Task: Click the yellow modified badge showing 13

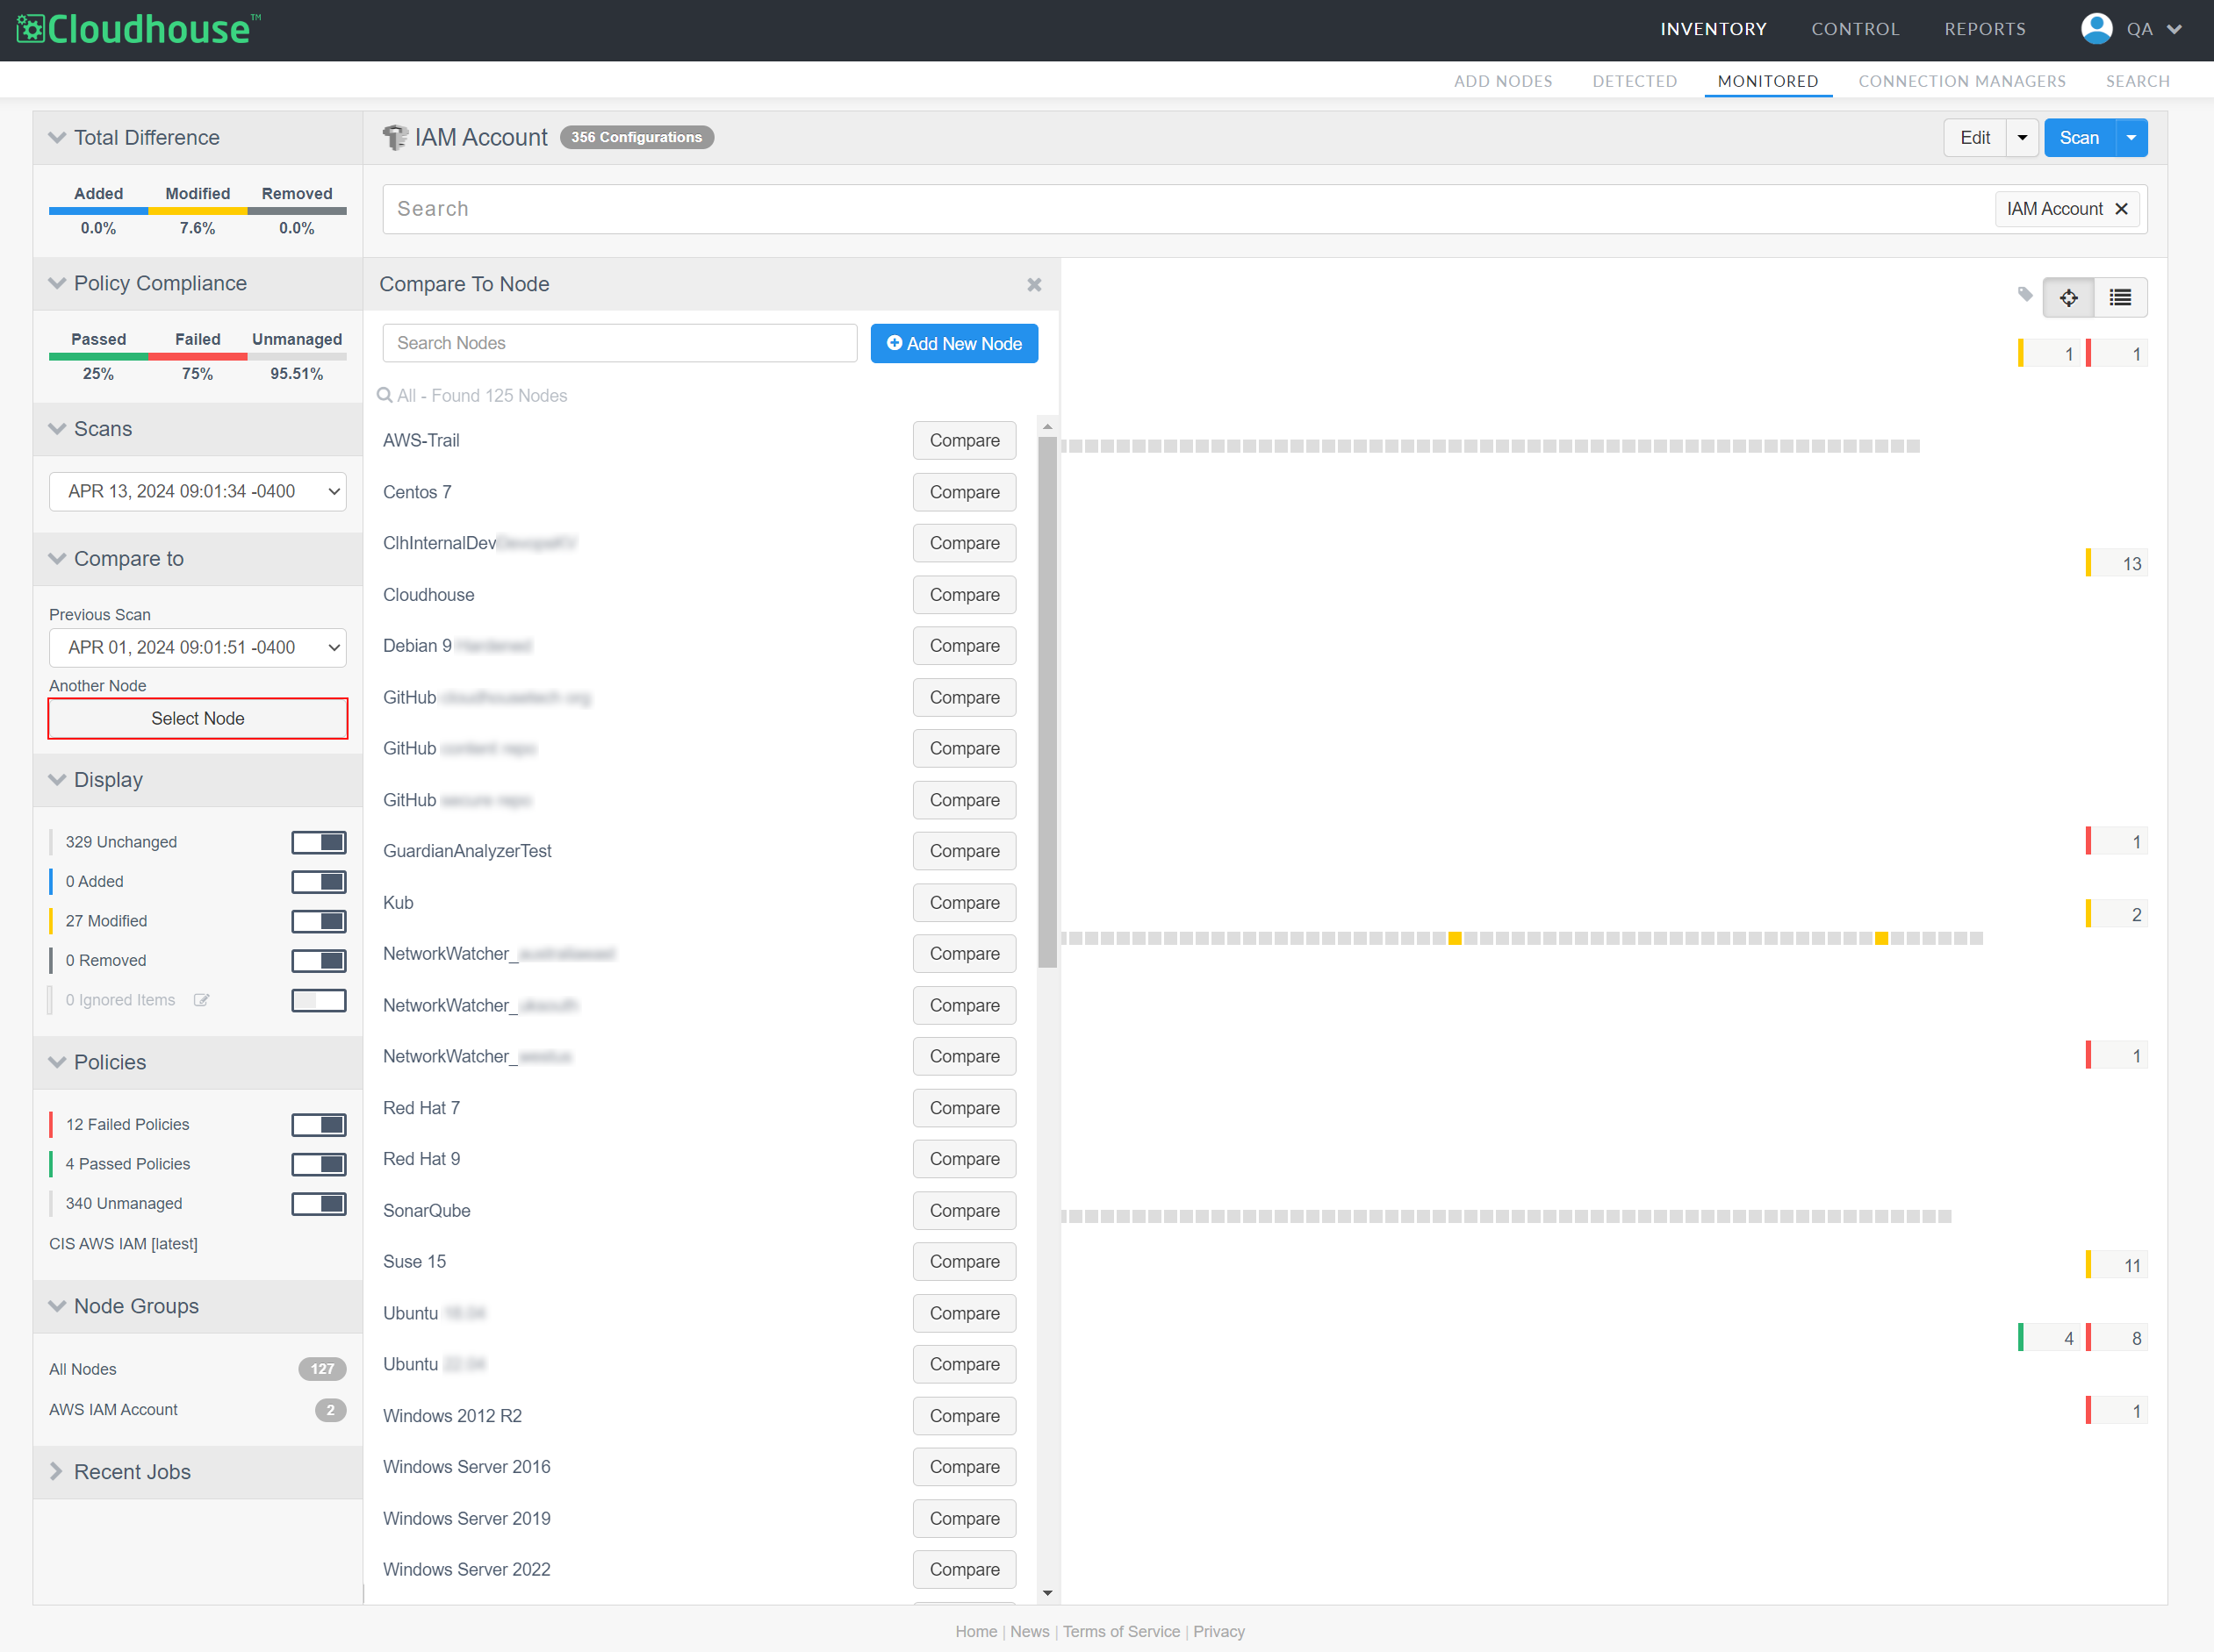Action: click(x=2117, y=564)
